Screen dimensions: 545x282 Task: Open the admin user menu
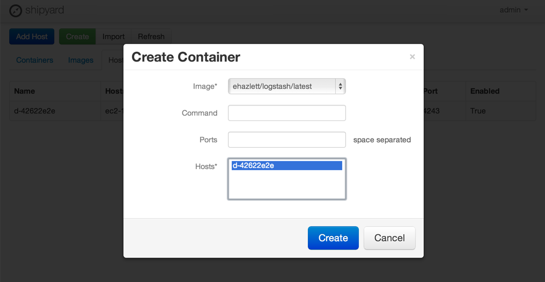tap(513, 10)
